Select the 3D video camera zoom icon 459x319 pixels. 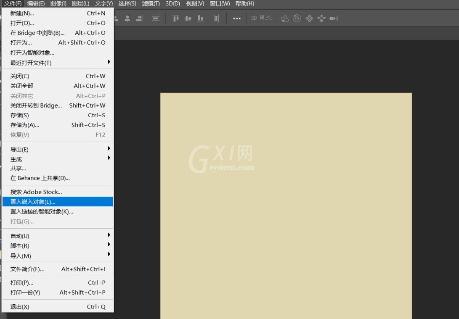(x=334, y=18)
